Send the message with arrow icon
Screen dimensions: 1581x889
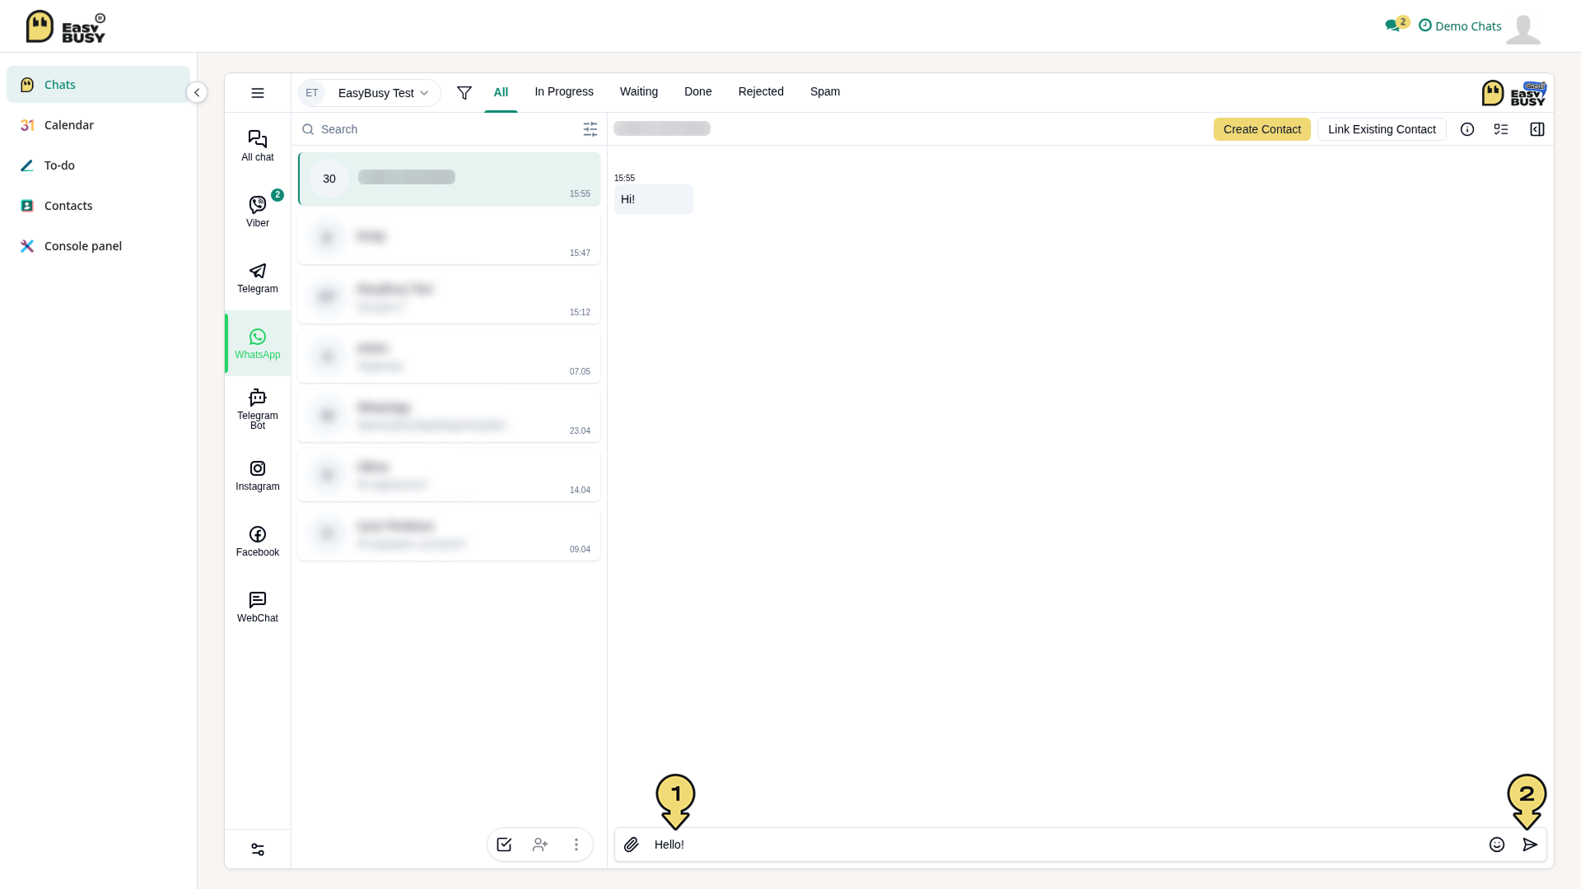(x=1530, y=845)
